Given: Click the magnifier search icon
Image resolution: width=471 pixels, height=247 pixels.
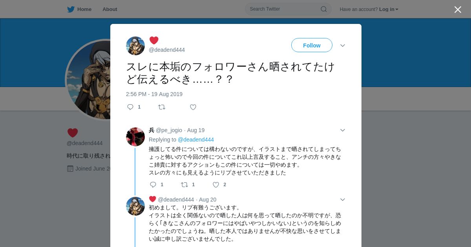Looking at the screenshot, I should [324, 9].
